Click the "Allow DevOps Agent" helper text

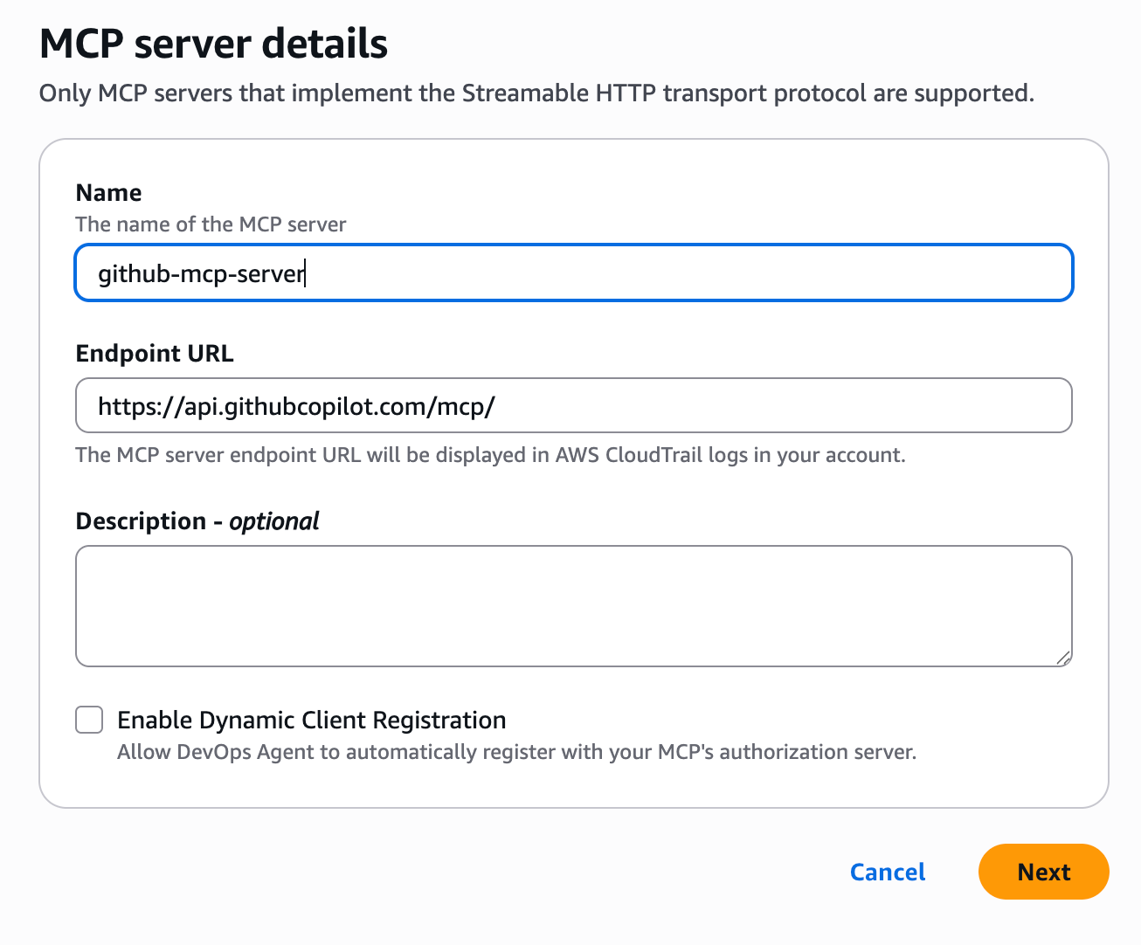(516, 752)
